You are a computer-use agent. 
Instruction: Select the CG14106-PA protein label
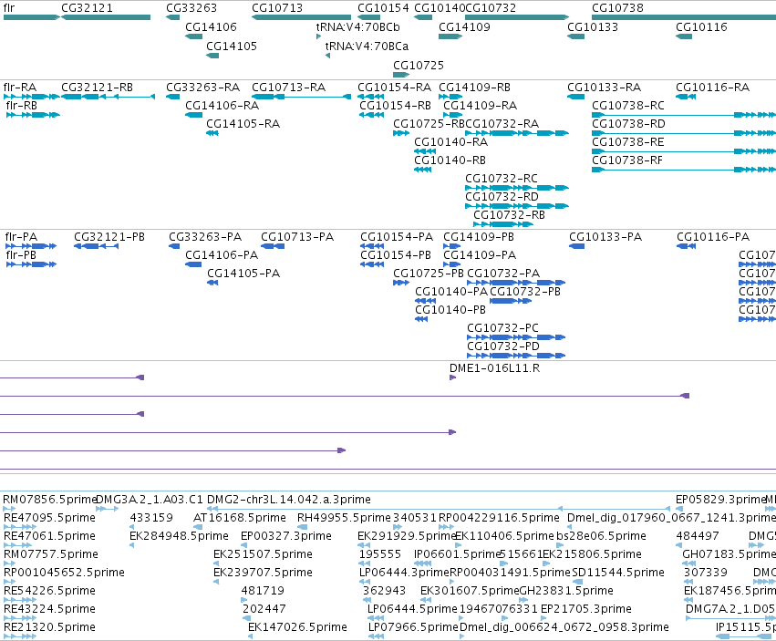coord(222,255)
